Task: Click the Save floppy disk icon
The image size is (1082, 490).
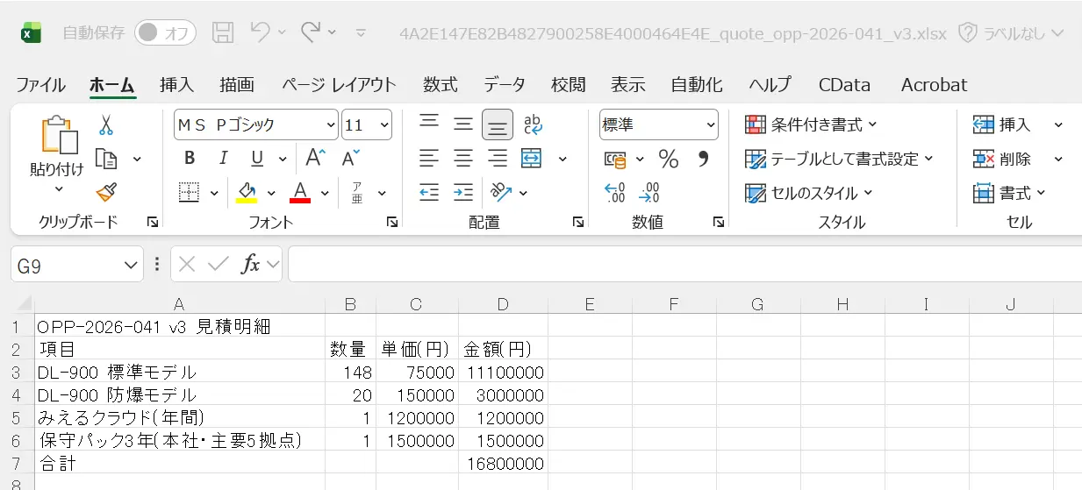Action: (224, 33)
